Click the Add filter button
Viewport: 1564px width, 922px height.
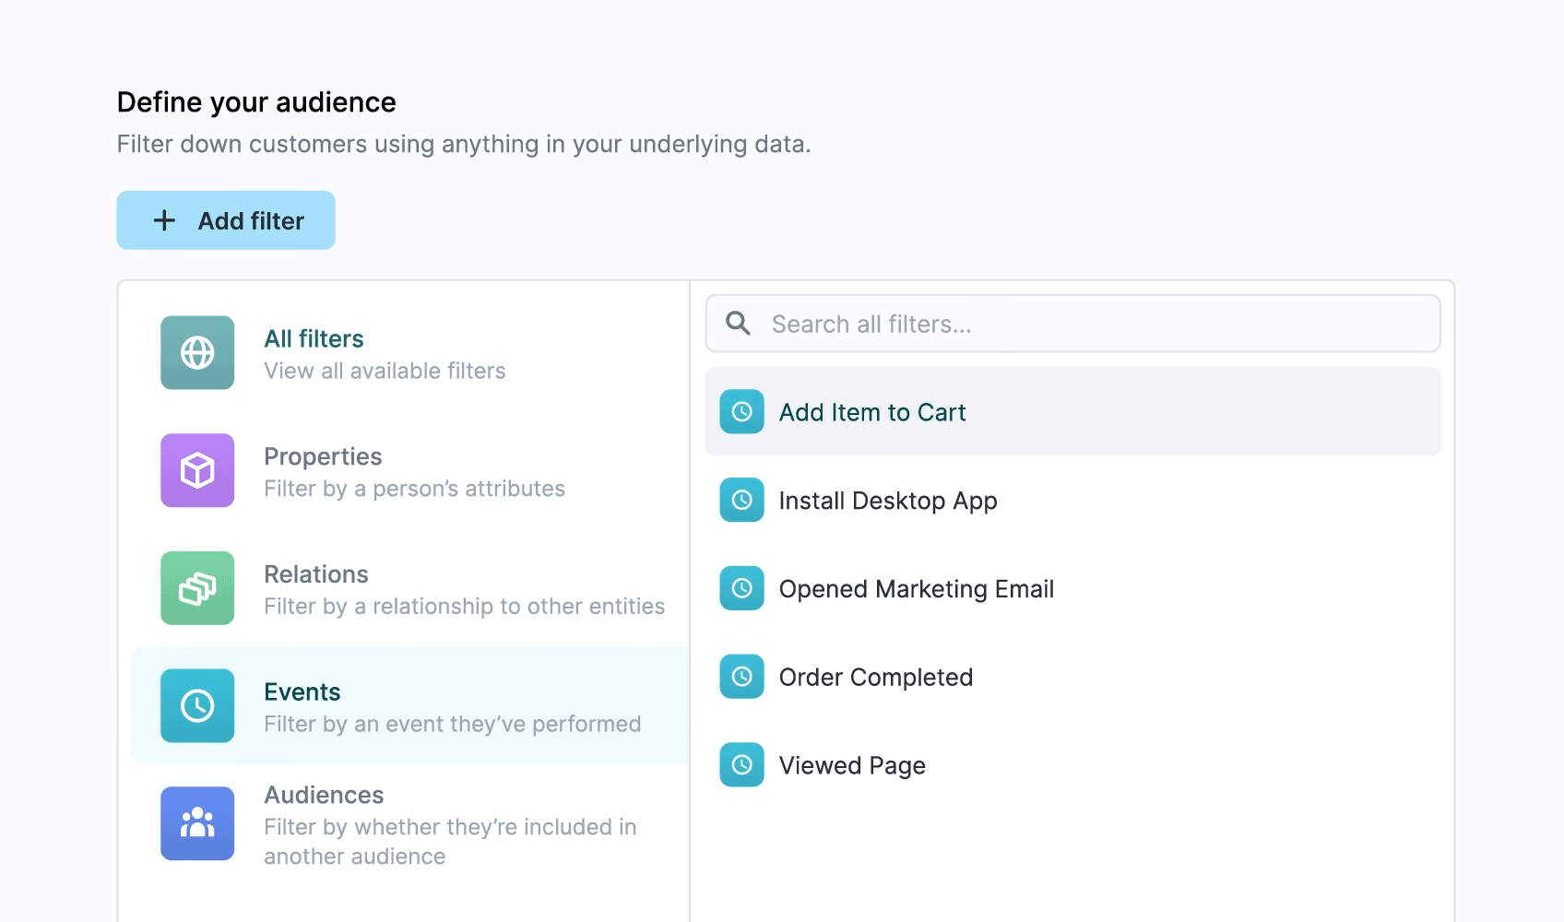(226, 220)
